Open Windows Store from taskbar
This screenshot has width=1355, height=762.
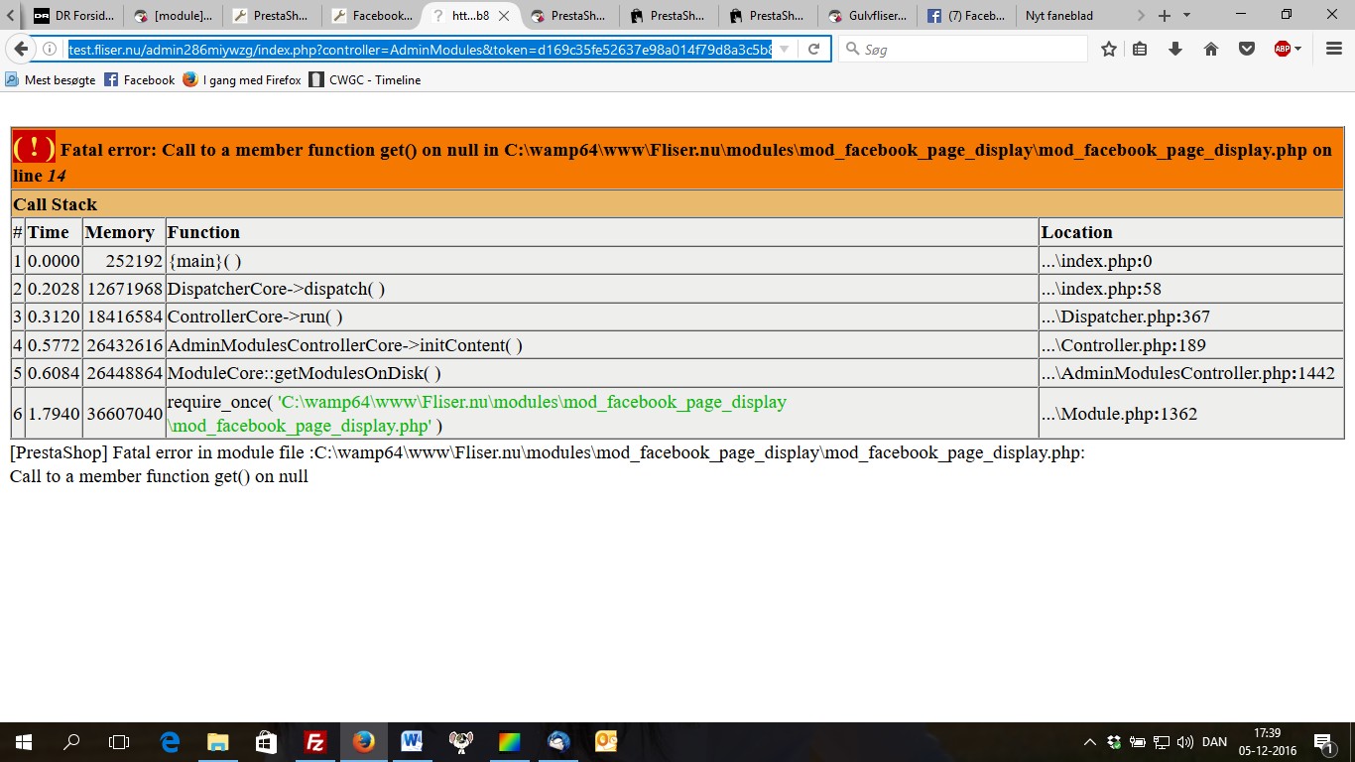tap(266, 742)
